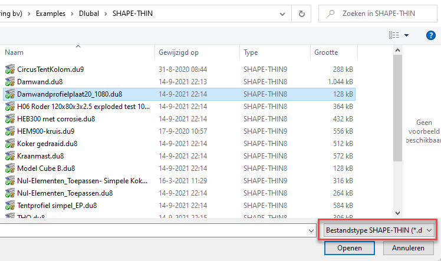Navigate to Dlubal breadcrumb
This screenshot has height=261, width=441.
click(x=89, y=14)
